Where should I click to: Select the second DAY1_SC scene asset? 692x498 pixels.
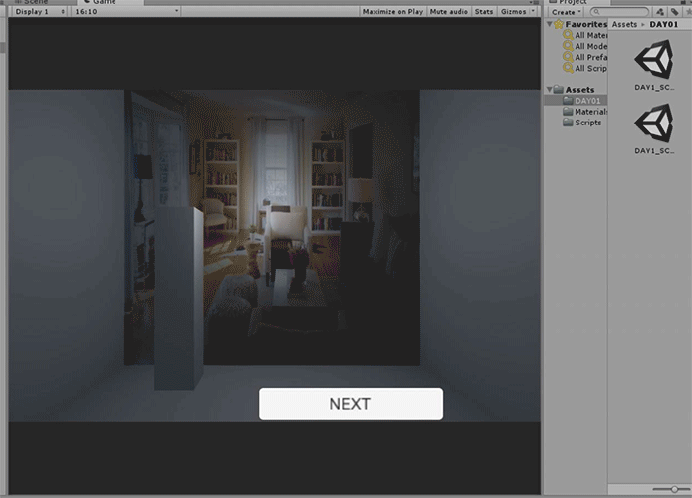[x=654, y=128]
